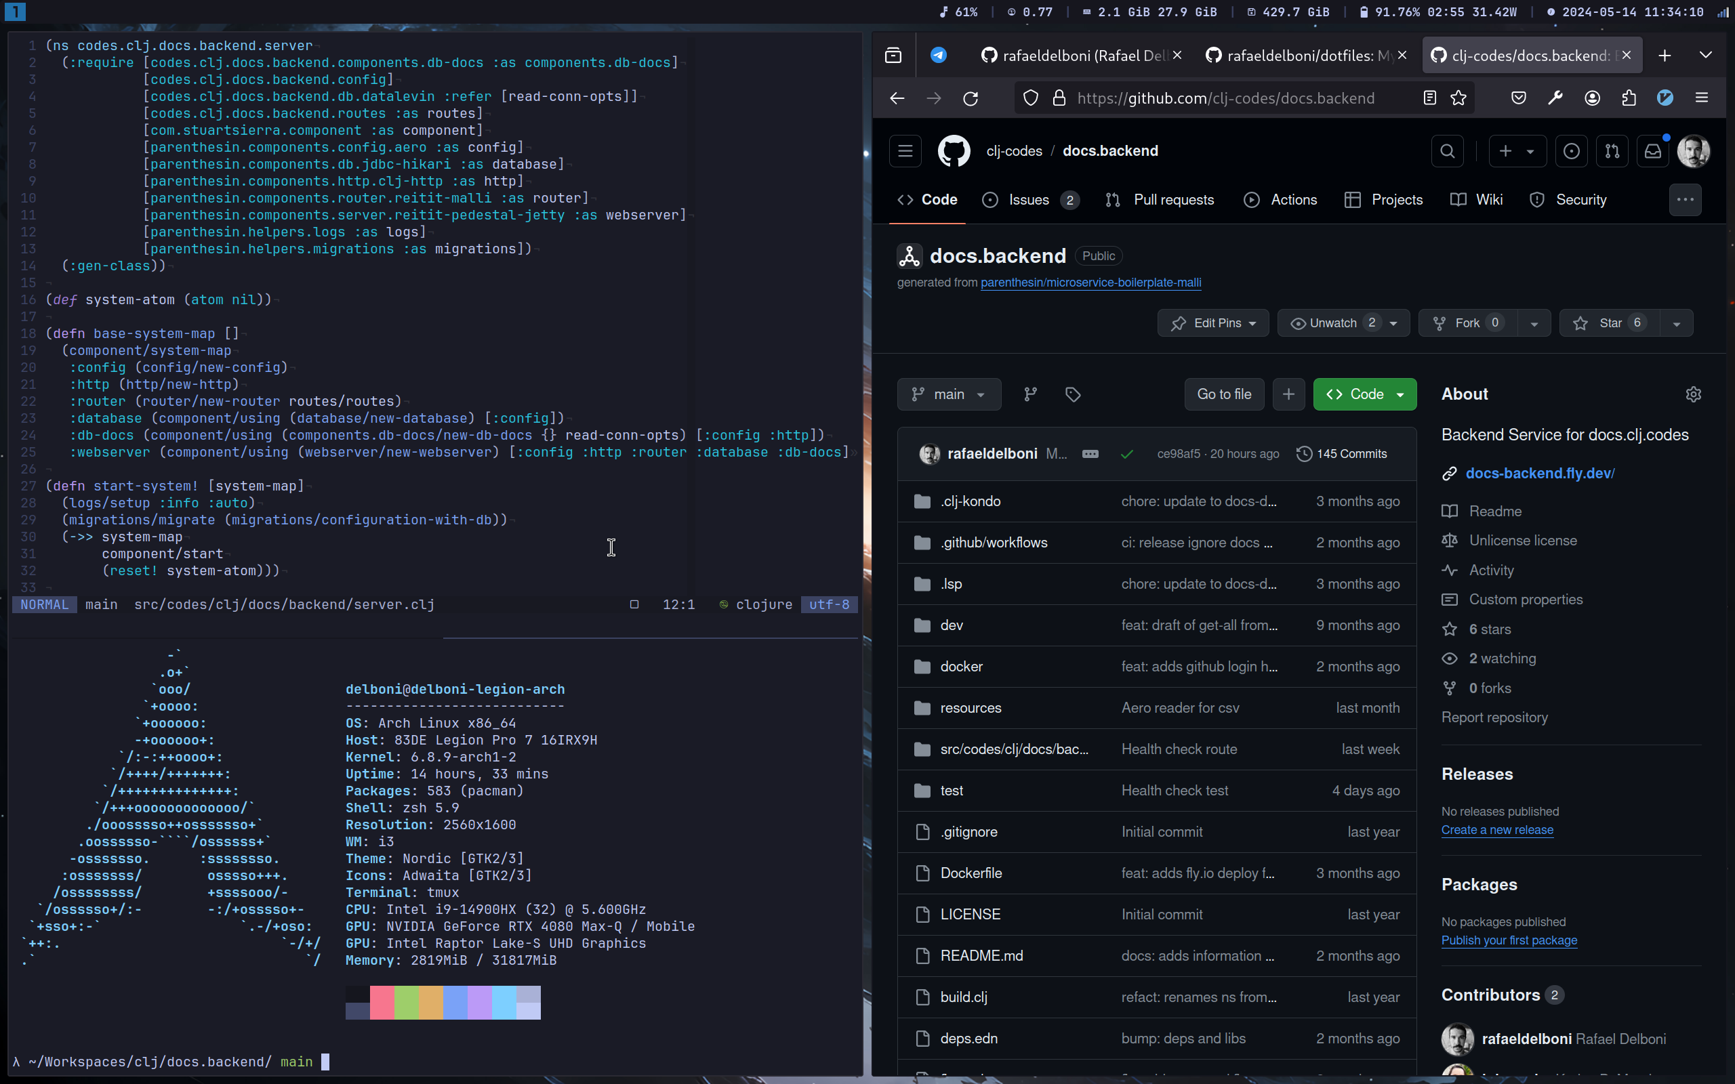The image size is (1735, 1084).
Task: Click the browser back navigation icon
Action: coord(895,99)
